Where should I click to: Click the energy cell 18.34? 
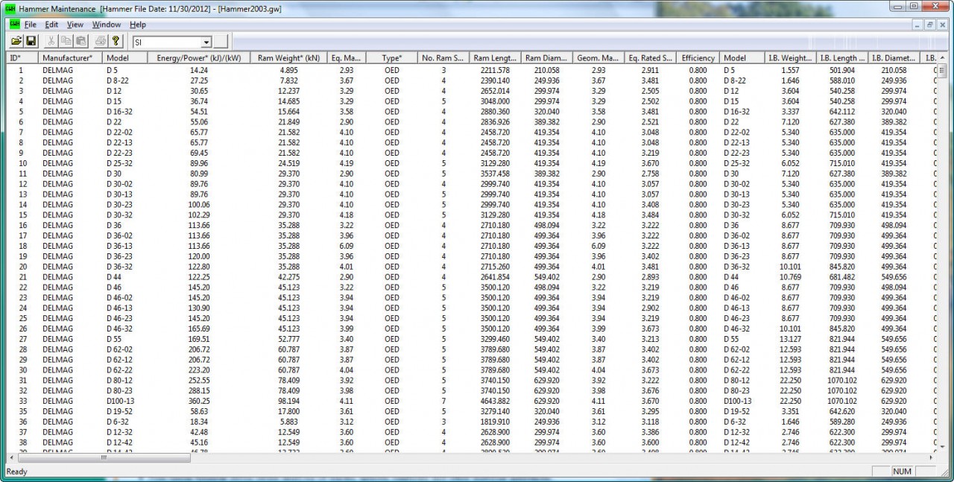coord(198,422)
